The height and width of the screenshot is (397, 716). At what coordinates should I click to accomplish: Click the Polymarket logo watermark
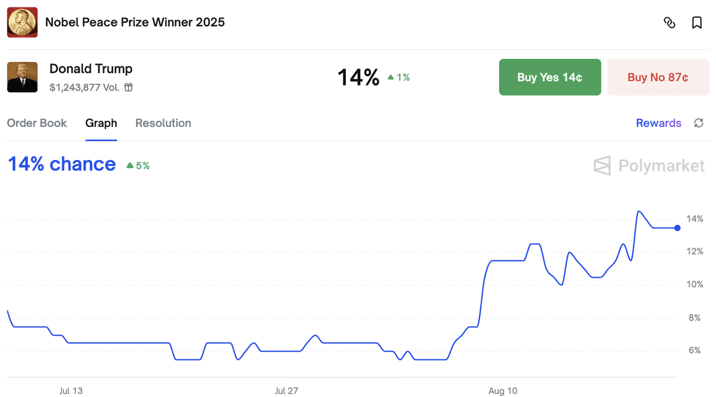coord(649,166)
